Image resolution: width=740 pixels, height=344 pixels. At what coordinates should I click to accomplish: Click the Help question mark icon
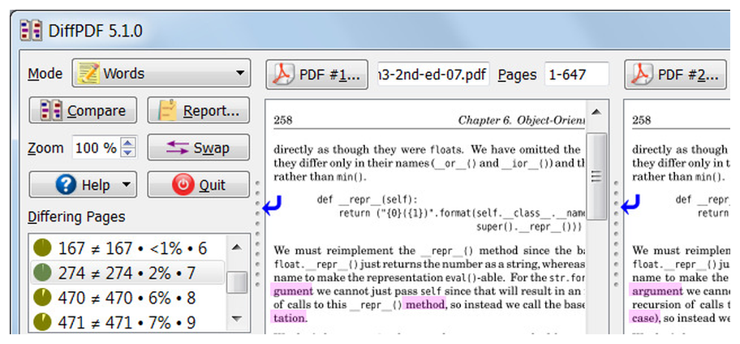click(66, 184)
